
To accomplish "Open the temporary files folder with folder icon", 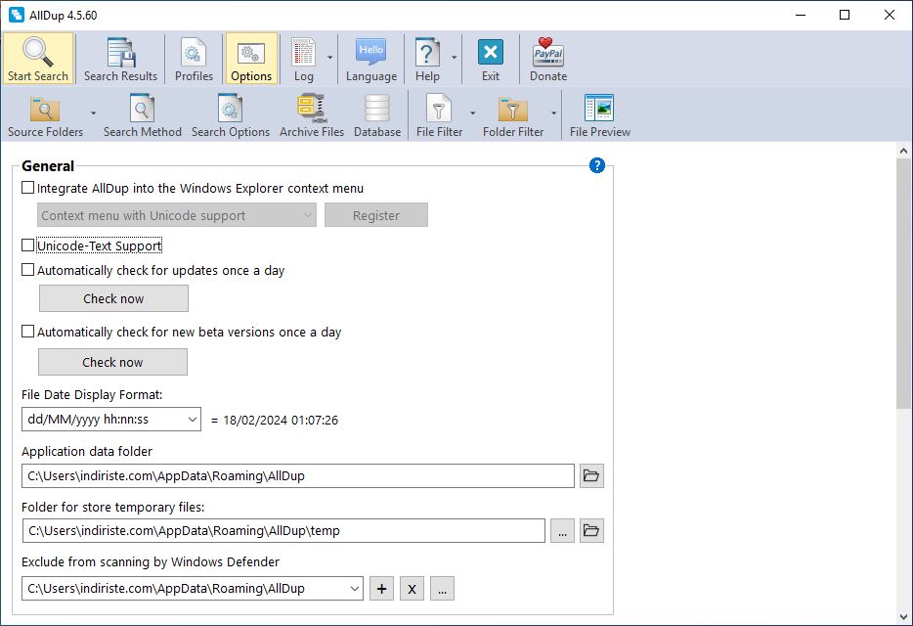I will pos(591,530).
